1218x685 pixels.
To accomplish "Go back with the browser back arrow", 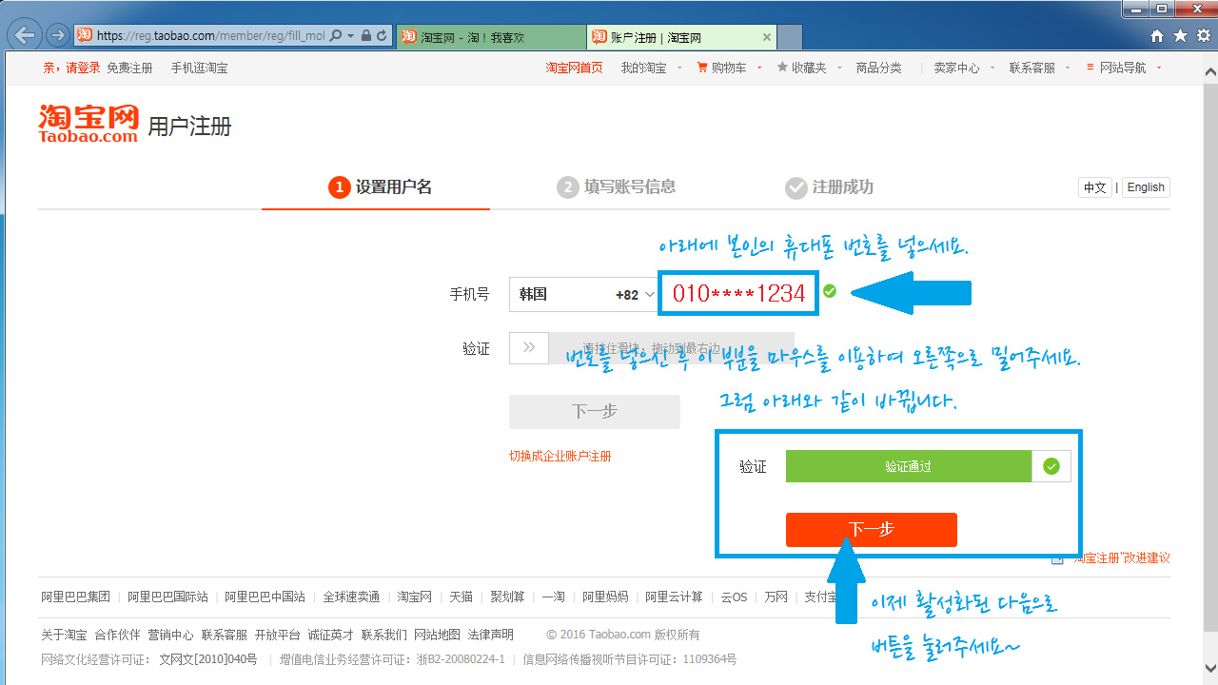I will [25, 35].
